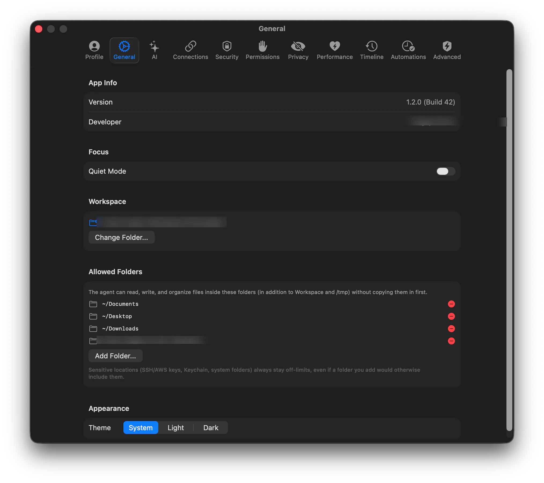Viewport: 544px width, 483px height.
Task: Select the System theme option
Action: click(x=141, y=428)
